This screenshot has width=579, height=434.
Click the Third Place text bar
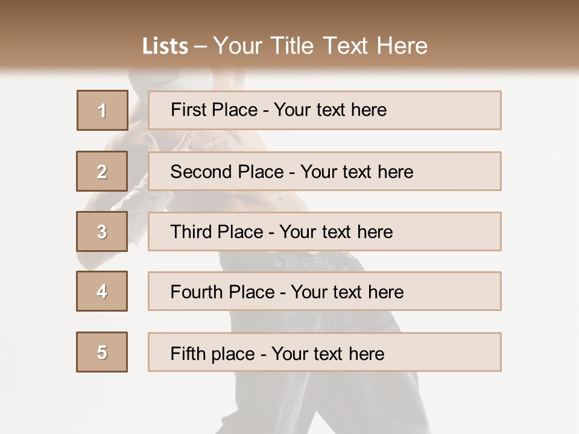tap(324, 231)
